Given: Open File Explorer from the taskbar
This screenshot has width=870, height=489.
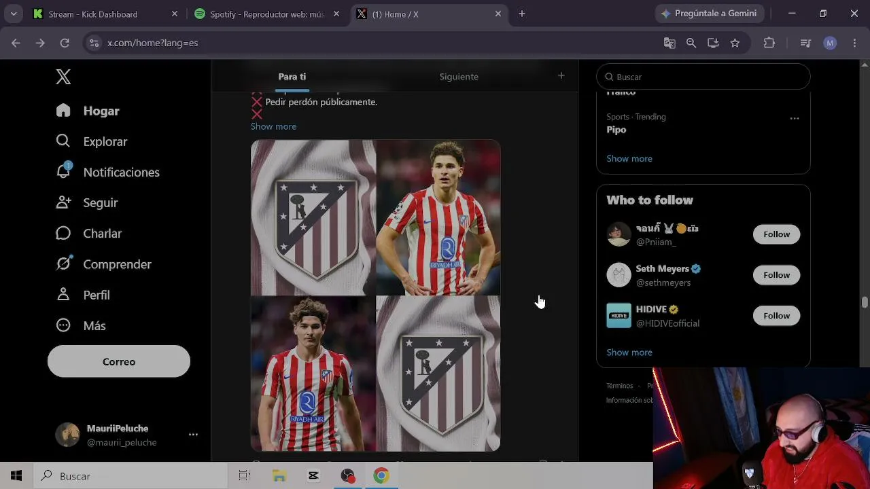Looking at the screenshot, I should (x=279, y=476).
